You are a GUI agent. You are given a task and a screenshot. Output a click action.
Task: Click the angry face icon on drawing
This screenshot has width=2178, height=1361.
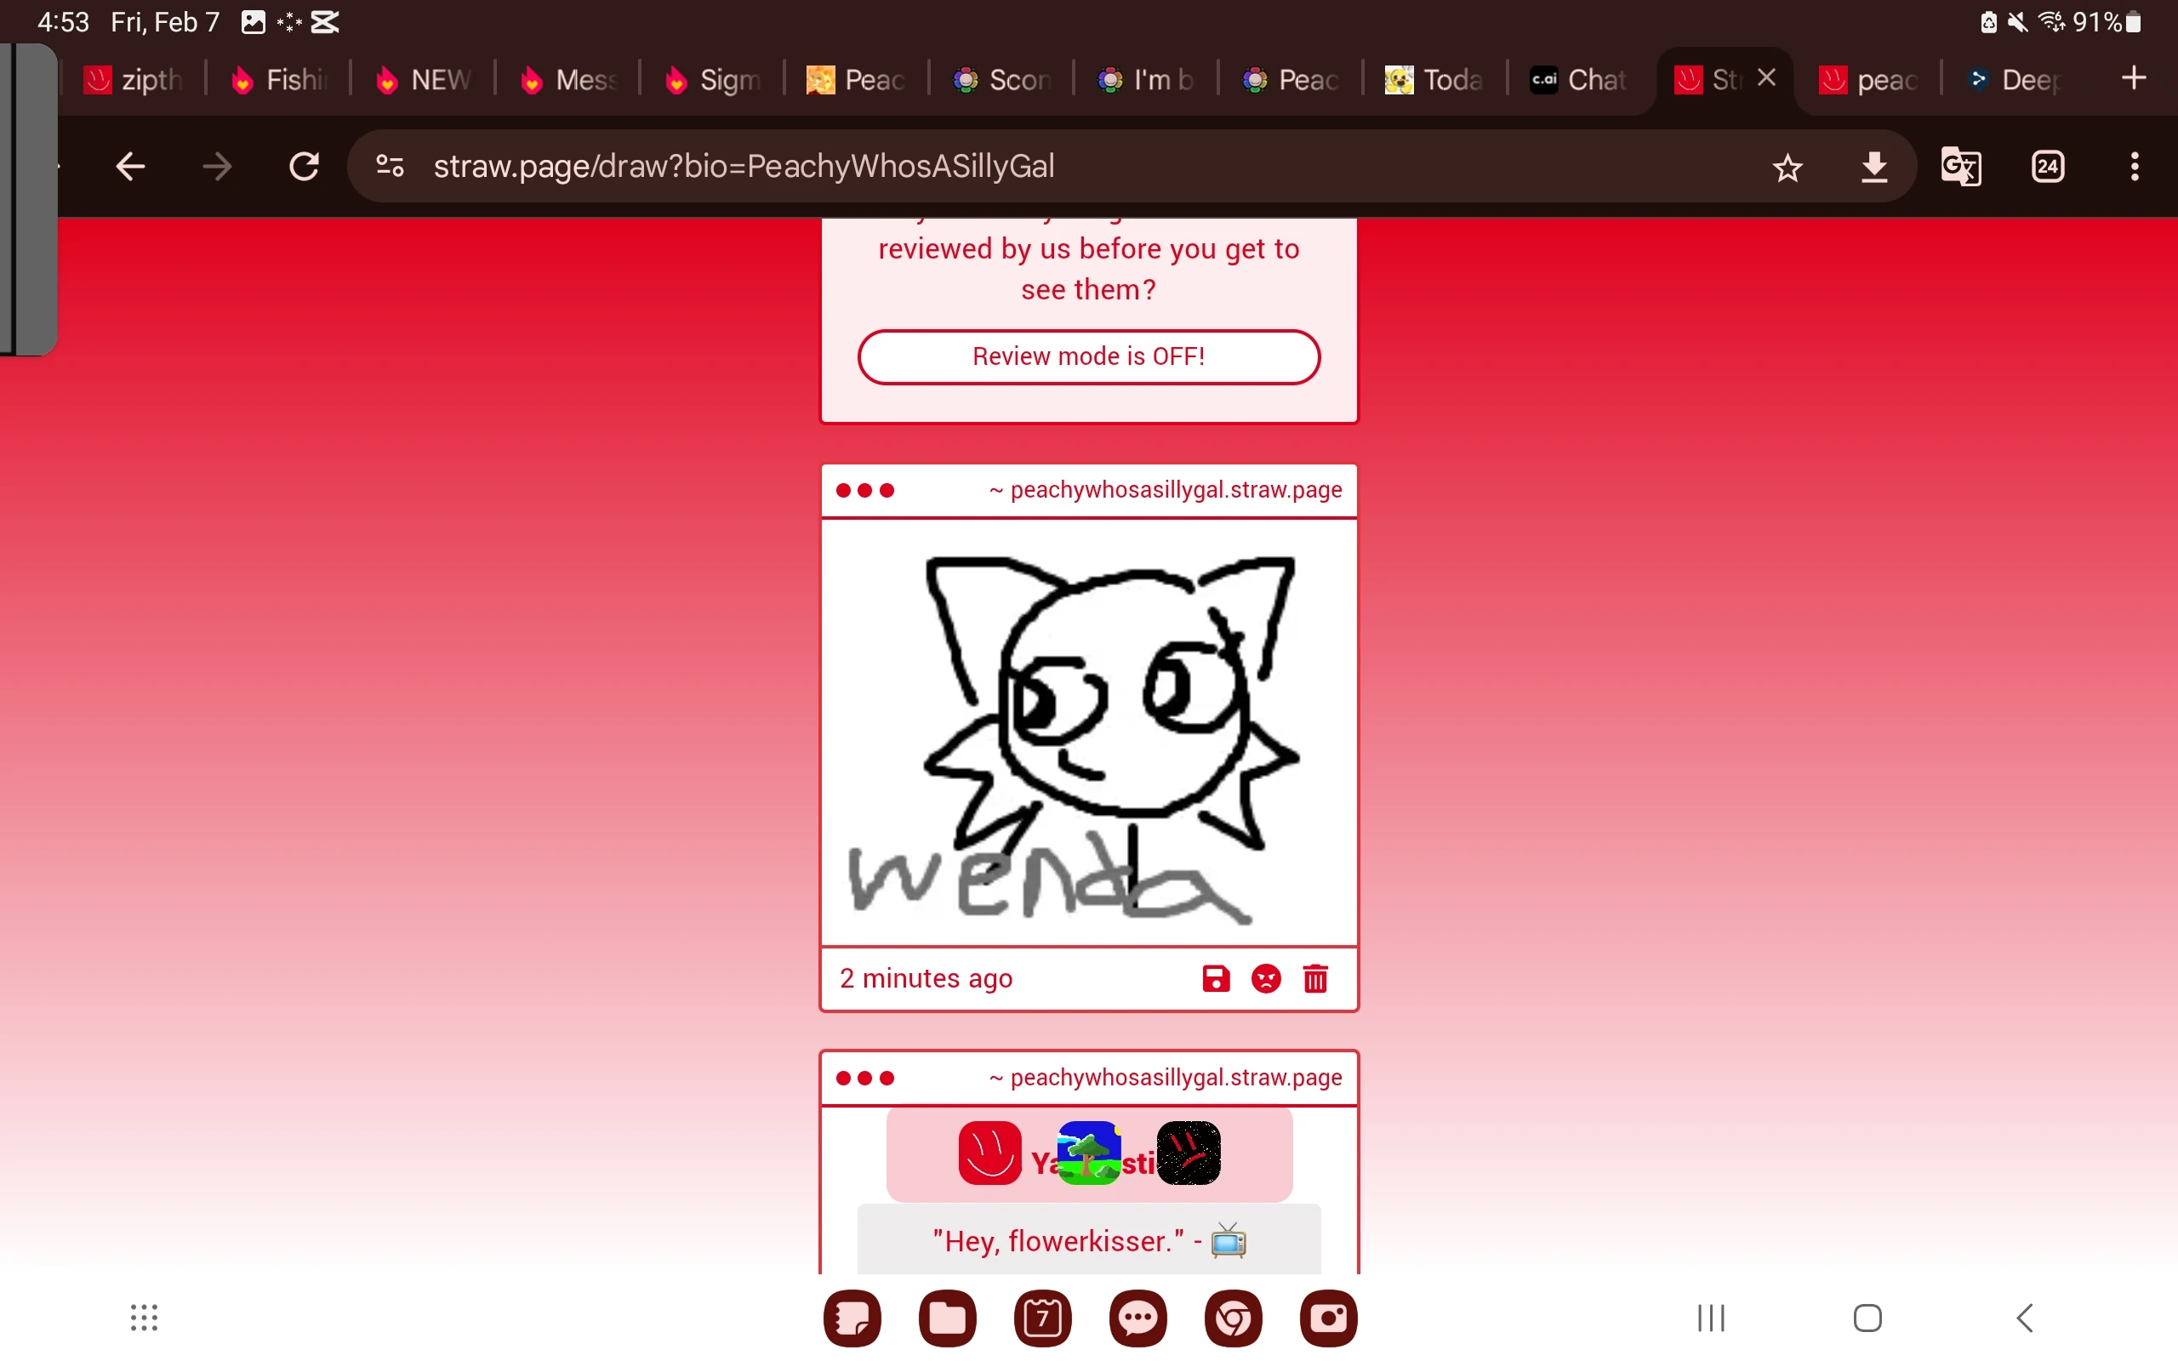click(x=1265, y=978)
